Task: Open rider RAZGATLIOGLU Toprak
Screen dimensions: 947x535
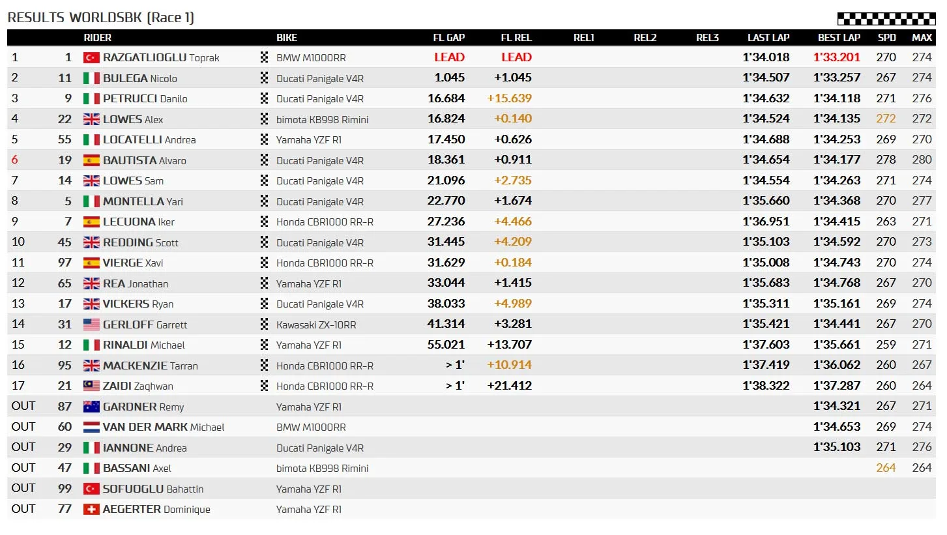Action: click(161, 57)
